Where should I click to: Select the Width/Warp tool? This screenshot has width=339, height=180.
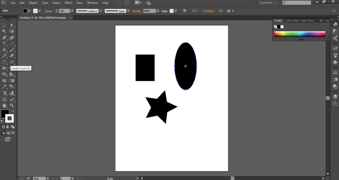pos(4,68)
